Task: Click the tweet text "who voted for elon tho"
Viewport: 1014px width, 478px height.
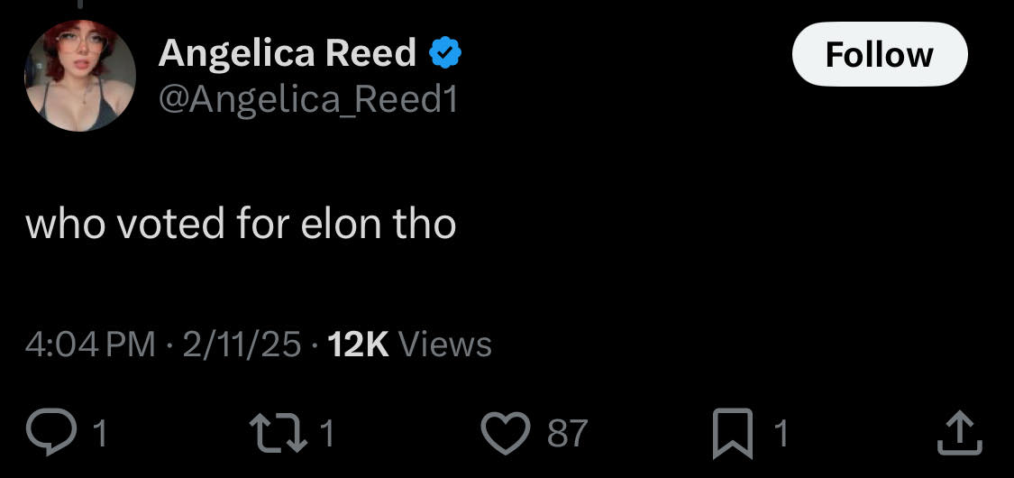Action: tap(241, 224)
